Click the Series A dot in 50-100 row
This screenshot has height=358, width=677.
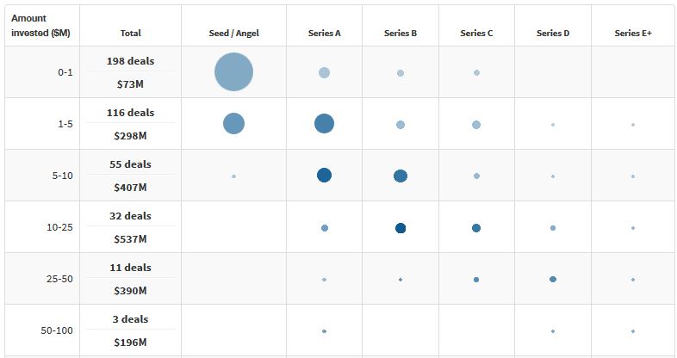tap(324, 331)
